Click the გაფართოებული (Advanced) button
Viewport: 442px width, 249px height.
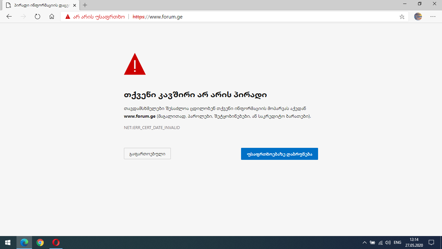pyautogui.click(x=147, y=154)
